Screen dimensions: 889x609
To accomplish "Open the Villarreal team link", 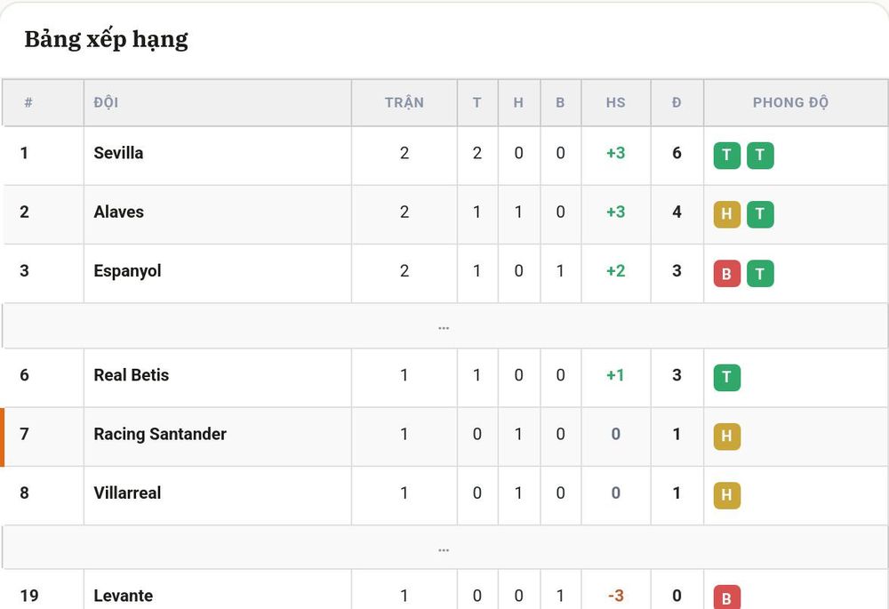I will tap(127, 493).
